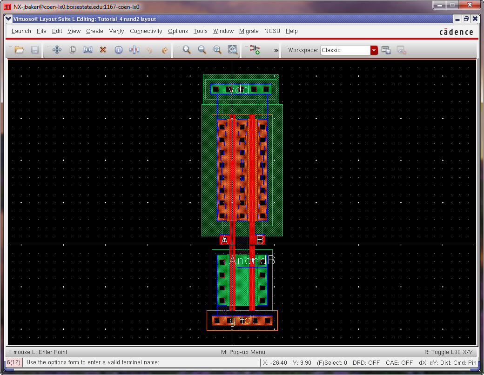Click the Zoom Out magnifier icon
Viewport: 484px width, 375px height.
(x=202, y=50)
